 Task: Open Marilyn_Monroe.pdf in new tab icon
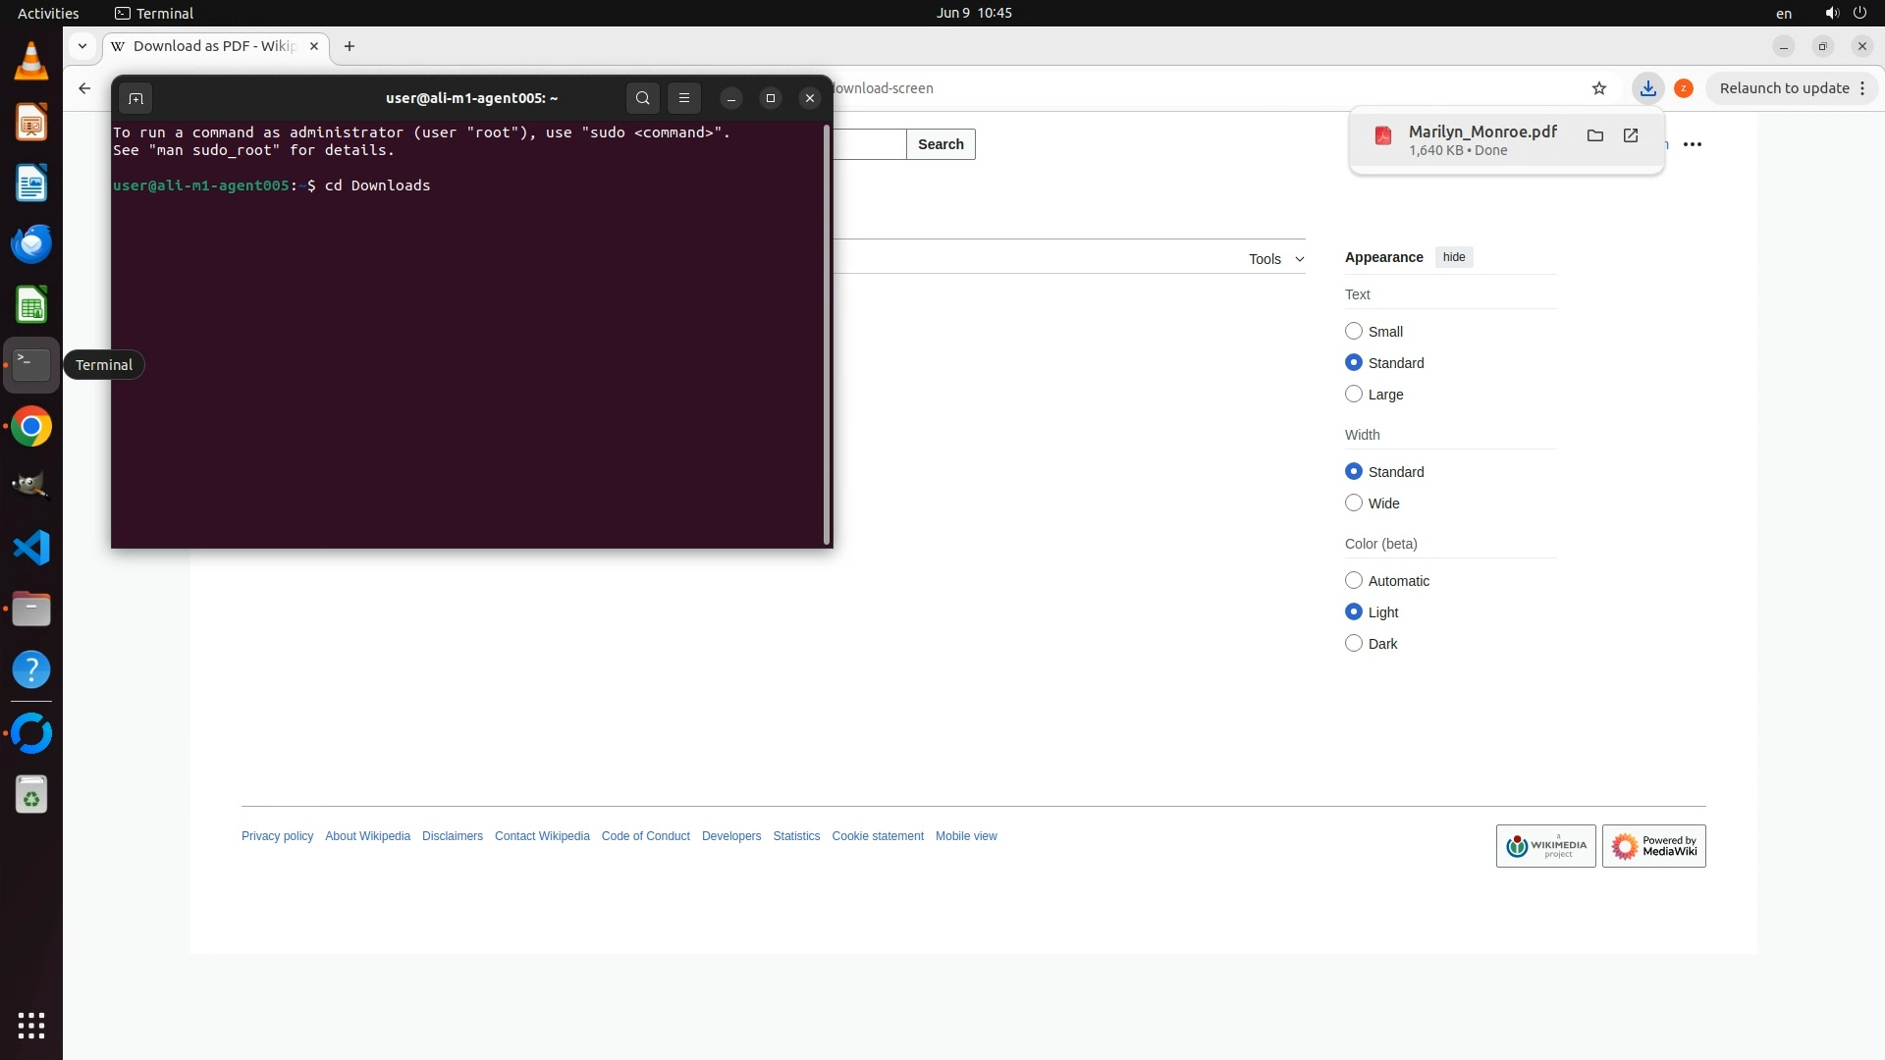[x=1631, y=136]
